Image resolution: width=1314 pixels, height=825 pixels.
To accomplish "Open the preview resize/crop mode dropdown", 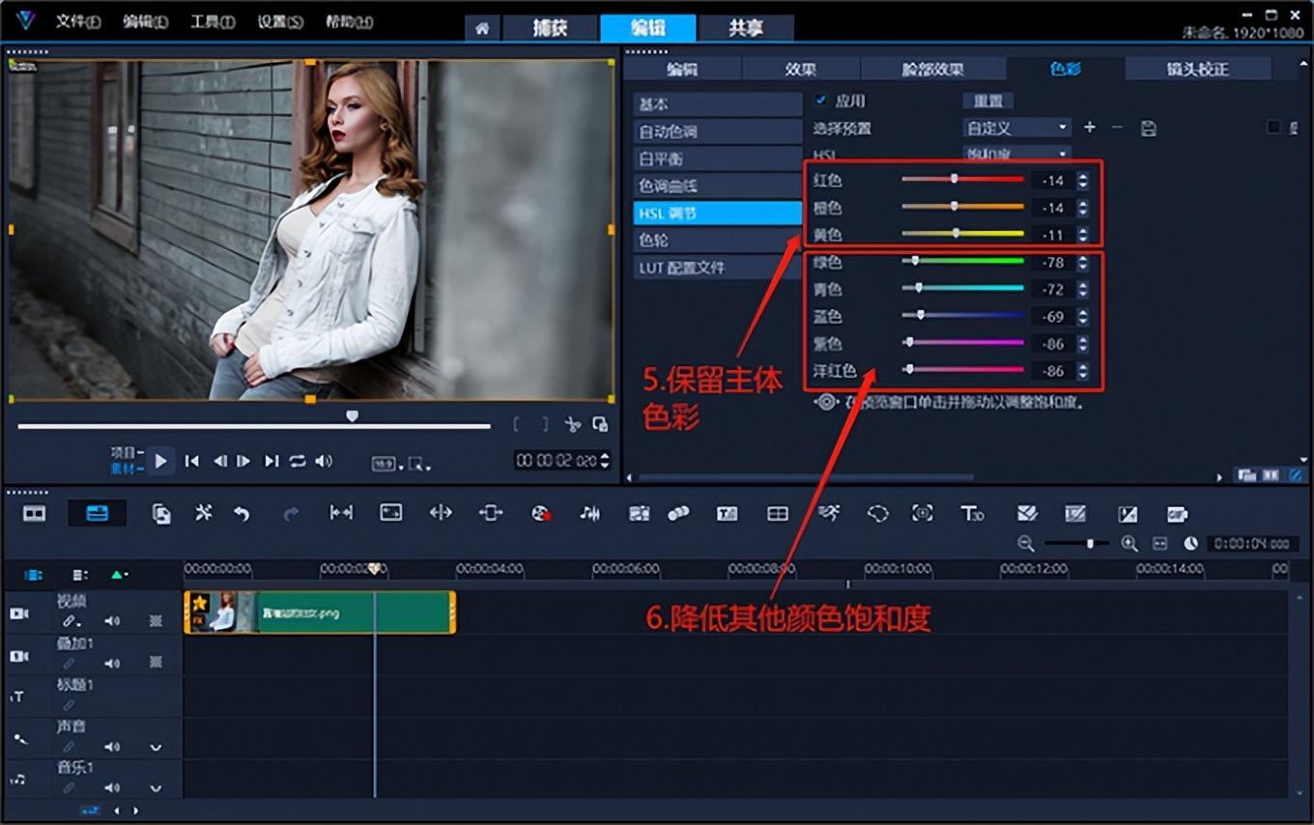I will coord(419,465).
